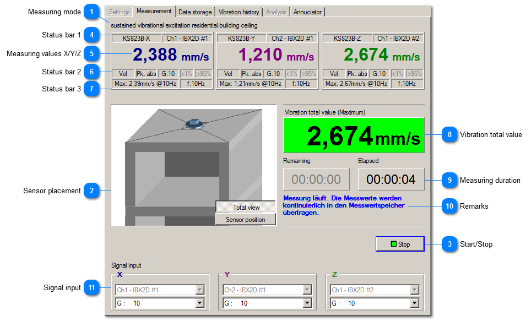Open the Annunciator tab
531x321 pixels.
[x=307, y=12]
